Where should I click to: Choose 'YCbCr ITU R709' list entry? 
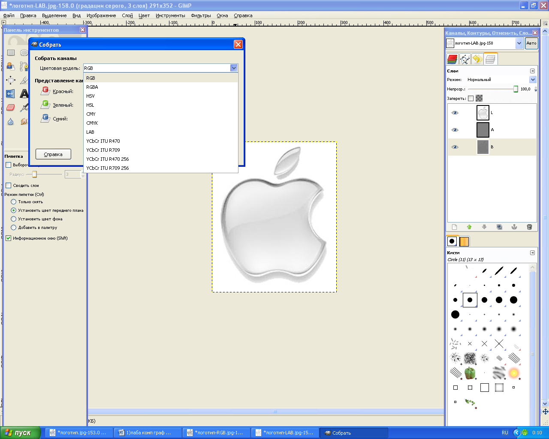(x=161, y=150)
